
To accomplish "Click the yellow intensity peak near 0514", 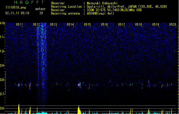I will click(x=79, y=109).
